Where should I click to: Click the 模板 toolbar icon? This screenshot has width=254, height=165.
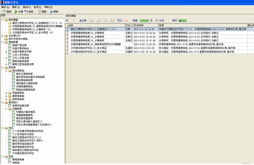pyautogui.click(x=4, y=12)
